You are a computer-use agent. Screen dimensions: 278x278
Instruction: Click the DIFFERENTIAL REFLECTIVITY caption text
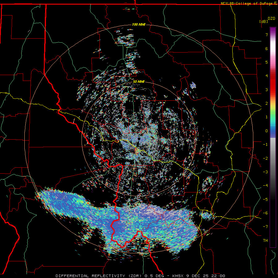pyautogui.click(x=91, y=276)
